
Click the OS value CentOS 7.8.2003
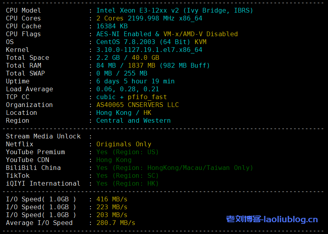click(126, 42)
